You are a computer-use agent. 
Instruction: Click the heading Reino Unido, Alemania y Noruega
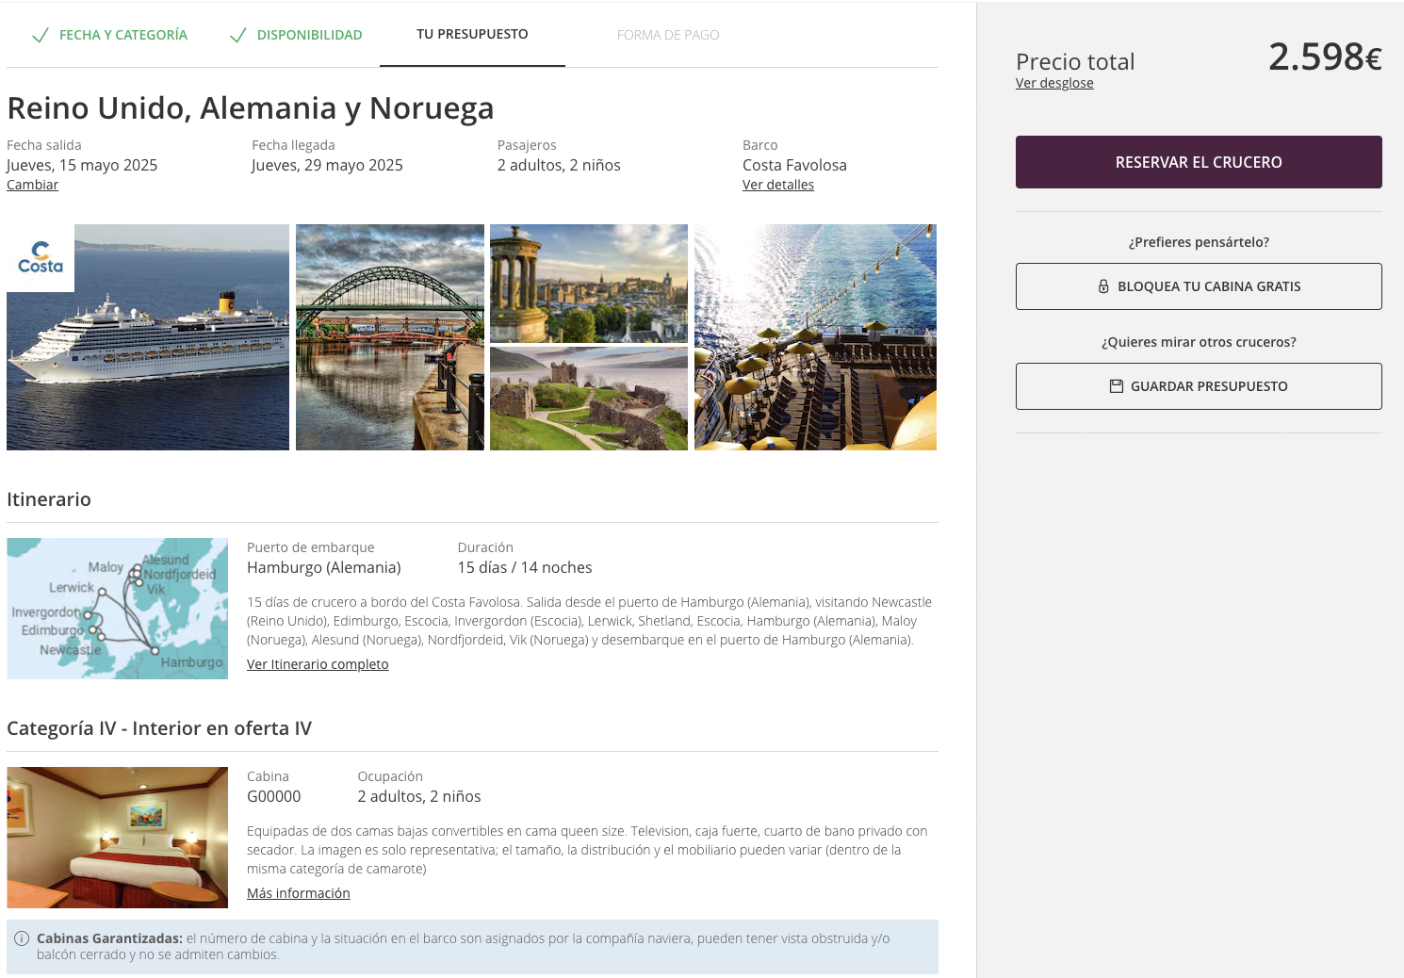tap(251, 108)
